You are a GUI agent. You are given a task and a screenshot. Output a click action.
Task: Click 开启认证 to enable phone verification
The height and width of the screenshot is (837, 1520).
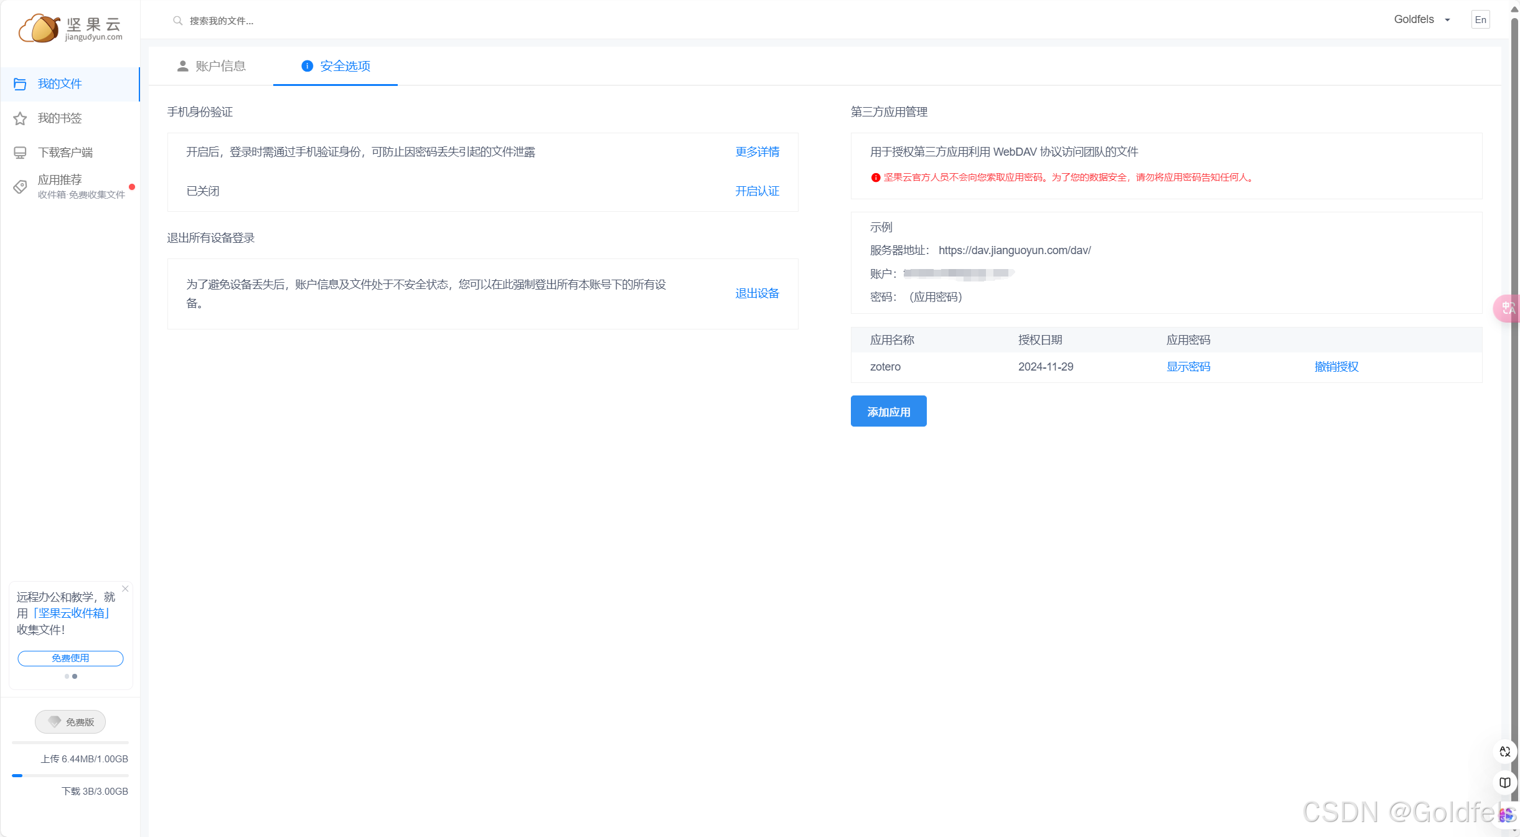click(756, 191)
